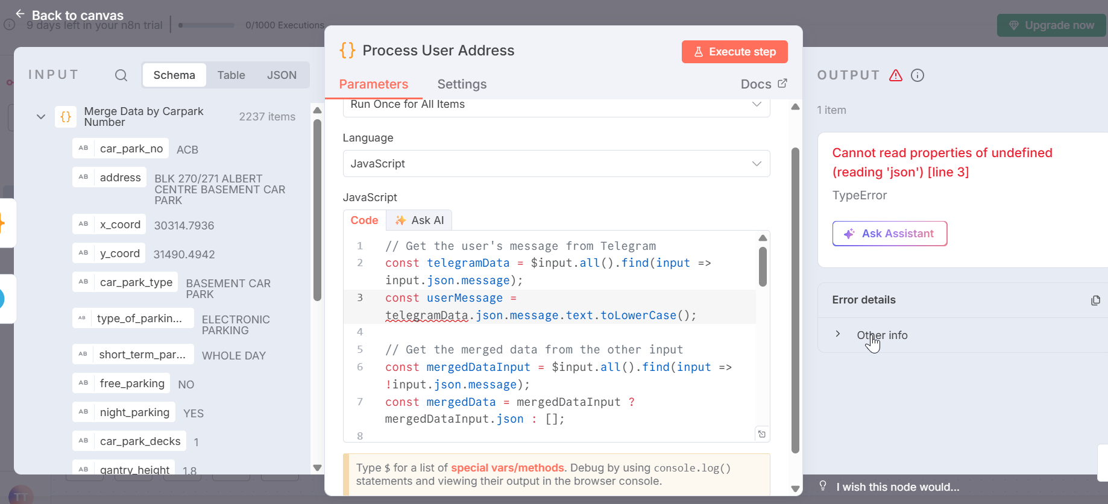Click the flask icon on Execute step

point(699,52)
